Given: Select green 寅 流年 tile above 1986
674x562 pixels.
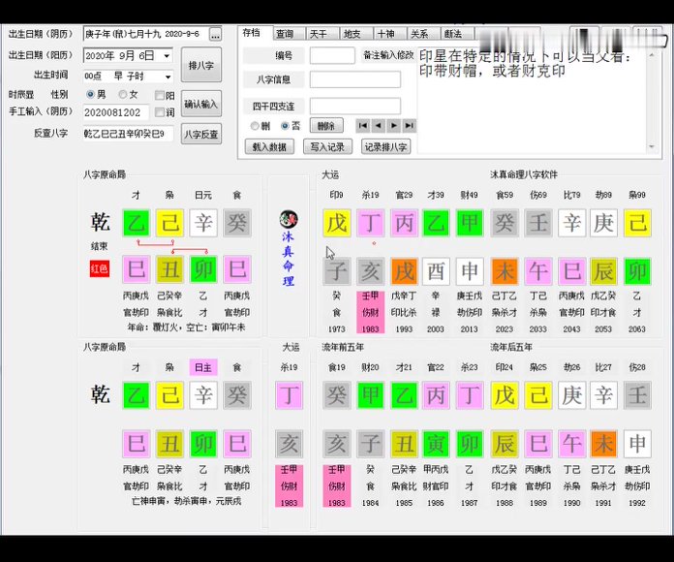Looking at the screenshot, I should click(x=436, y=444).
